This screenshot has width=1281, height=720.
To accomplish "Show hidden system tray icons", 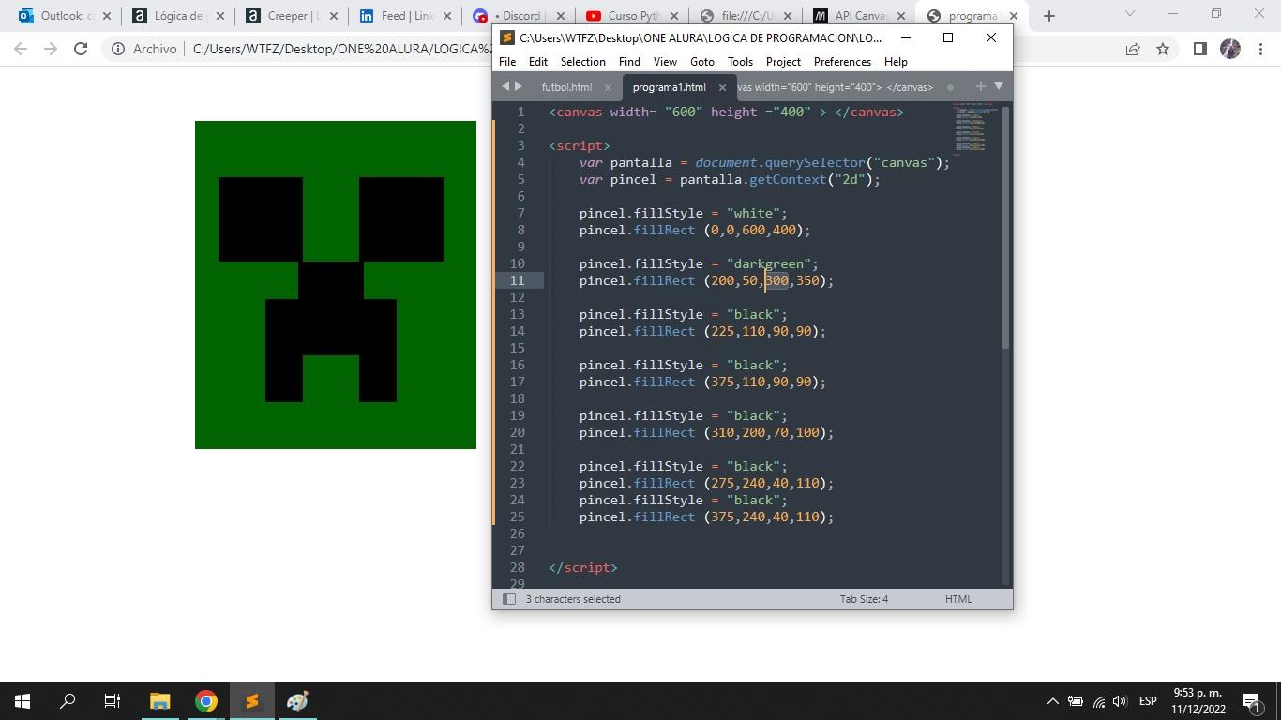I will click(x=1052, y=701).
